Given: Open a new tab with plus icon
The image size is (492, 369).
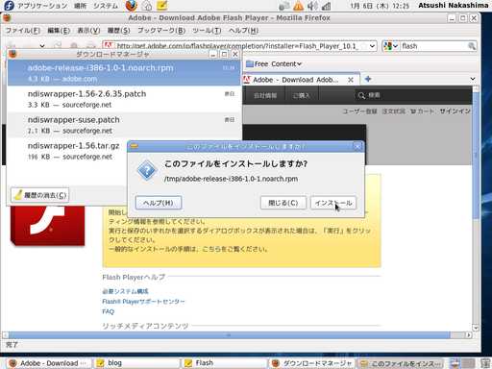Looking at the screenshot, I should click(x=368, y=79).
